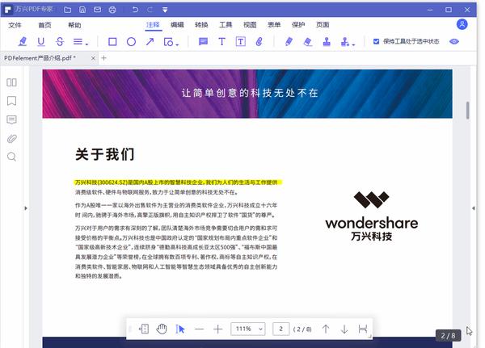Switch to the 表单 tab

tap(274, 25)
